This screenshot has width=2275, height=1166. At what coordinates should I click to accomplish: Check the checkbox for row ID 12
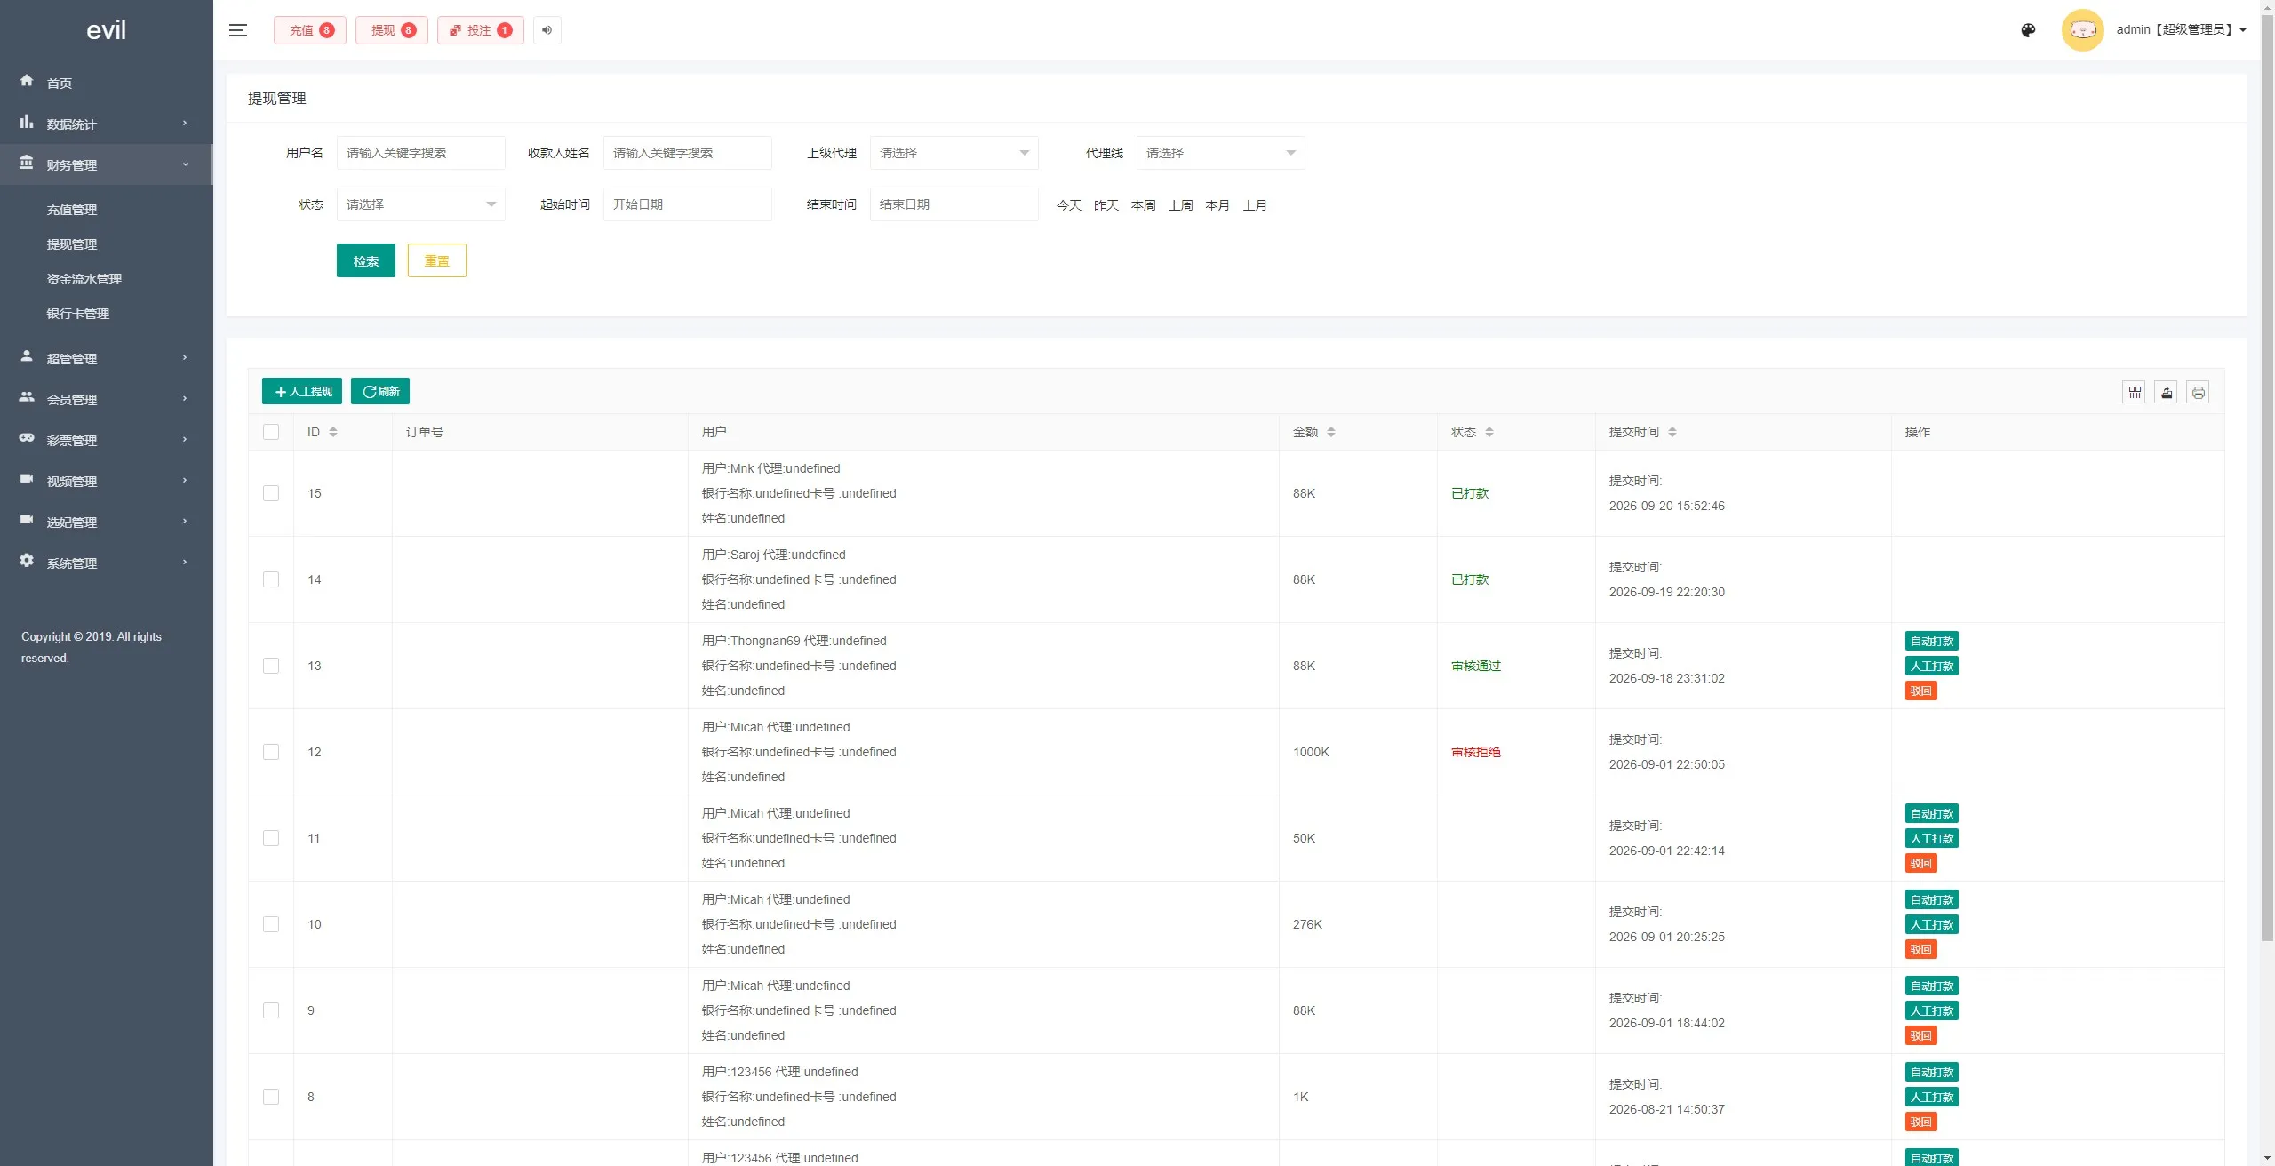tap(271, 752)
